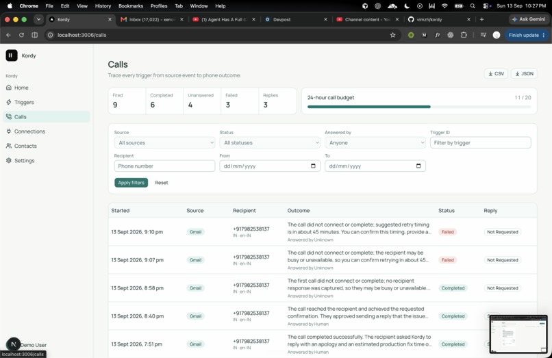Click the Started column header
This screenshot has width=552, height=358.
[x=121, y=211]
